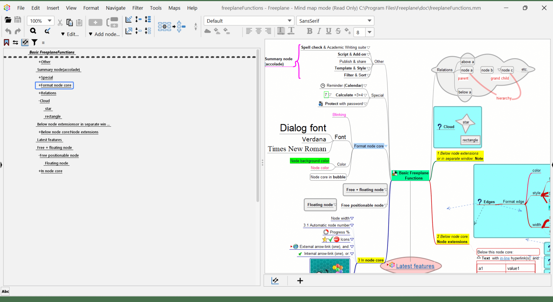Align text right
Screen dimensions: 553x302
[x=268, y=31]
